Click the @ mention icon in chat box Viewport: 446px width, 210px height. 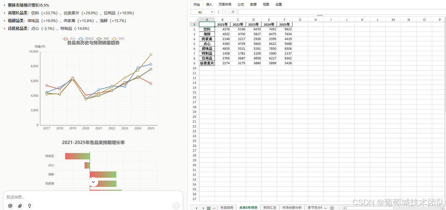(10, 206)
